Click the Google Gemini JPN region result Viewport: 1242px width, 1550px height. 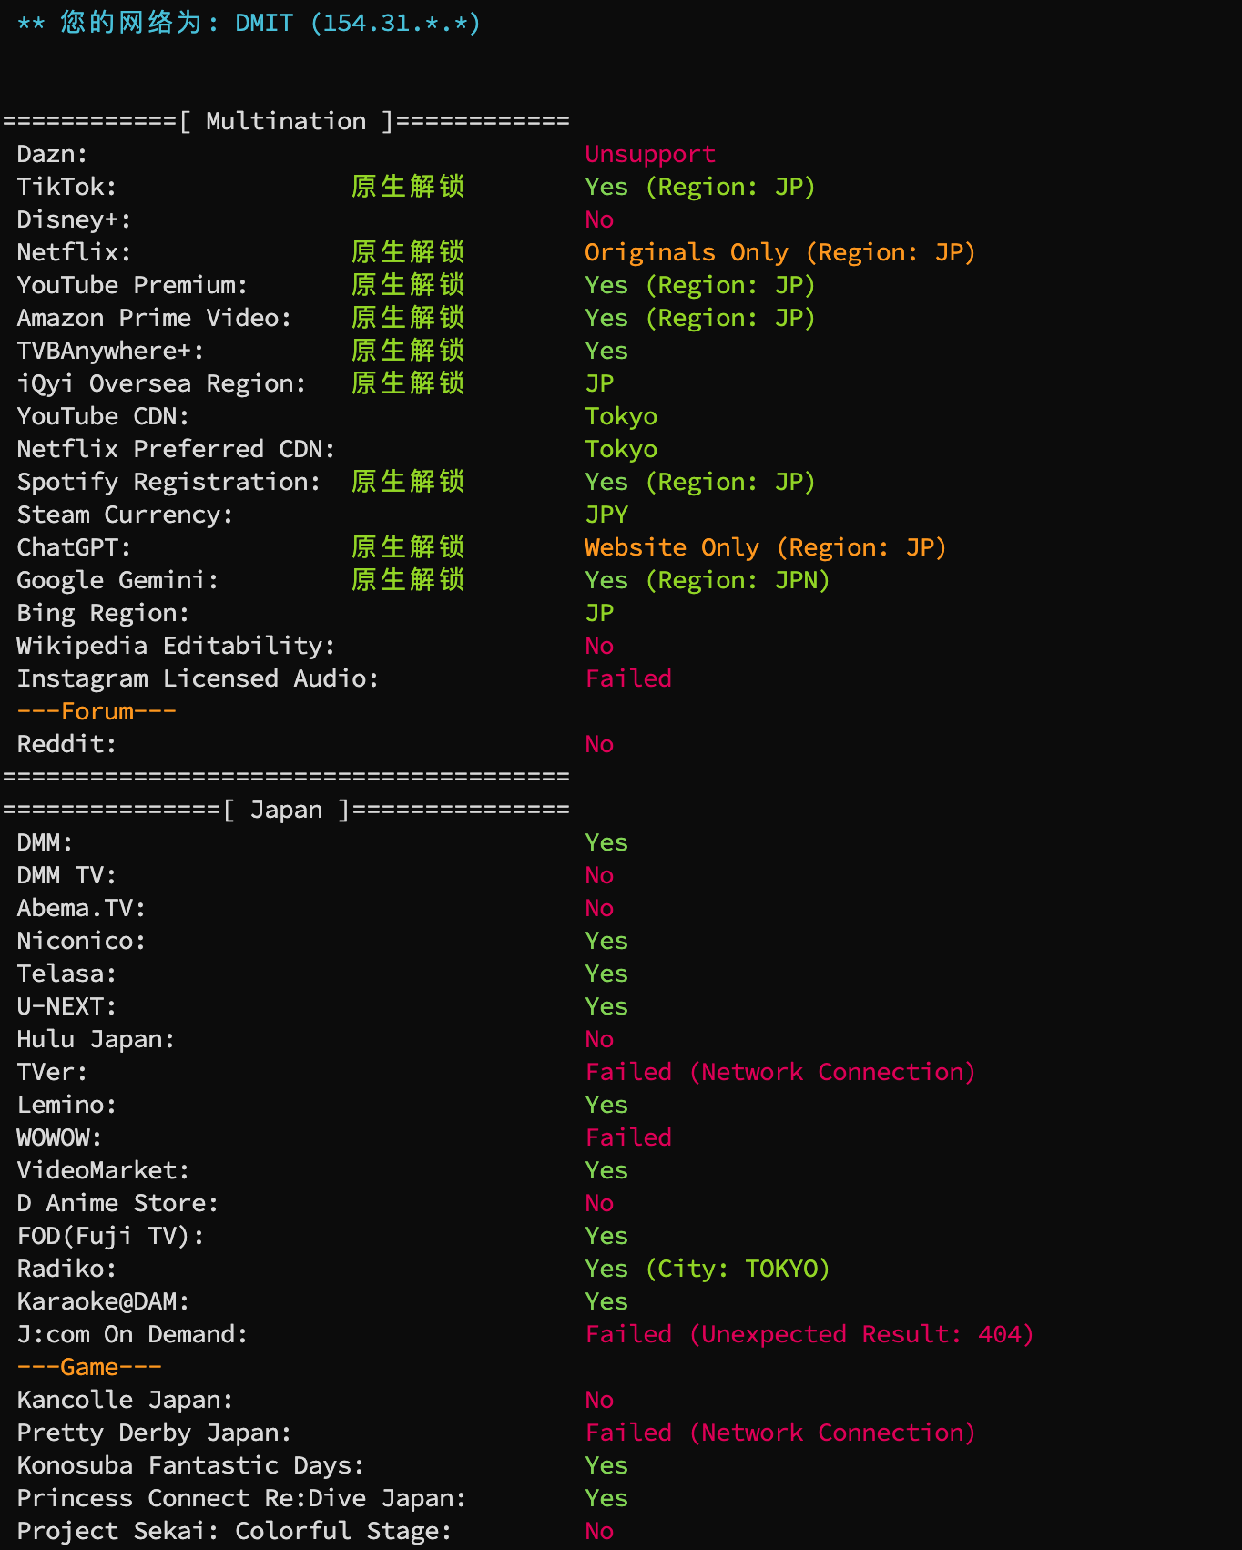[707, 580]
